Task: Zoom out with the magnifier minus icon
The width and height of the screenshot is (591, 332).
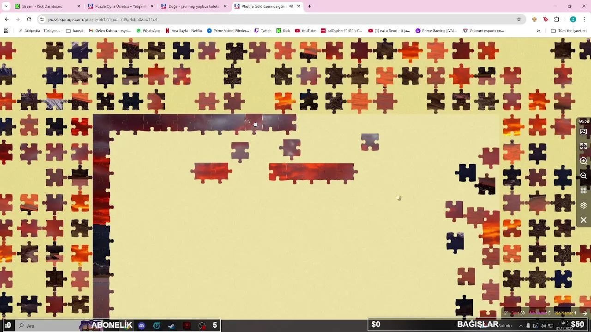Action: 584,176
